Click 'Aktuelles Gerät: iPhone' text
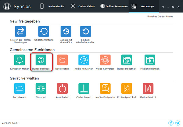 (x=160, y=16)
